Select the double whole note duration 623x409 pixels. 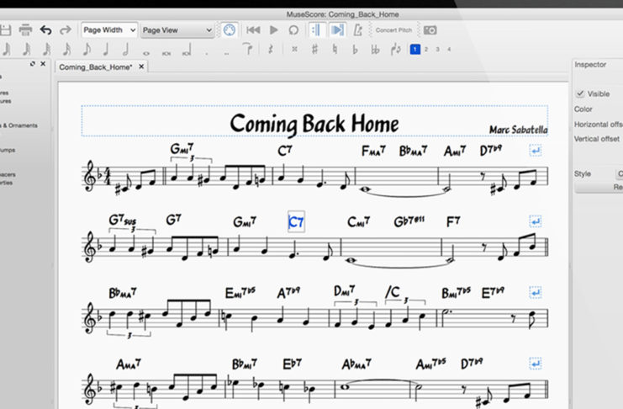tap(166, 53)
